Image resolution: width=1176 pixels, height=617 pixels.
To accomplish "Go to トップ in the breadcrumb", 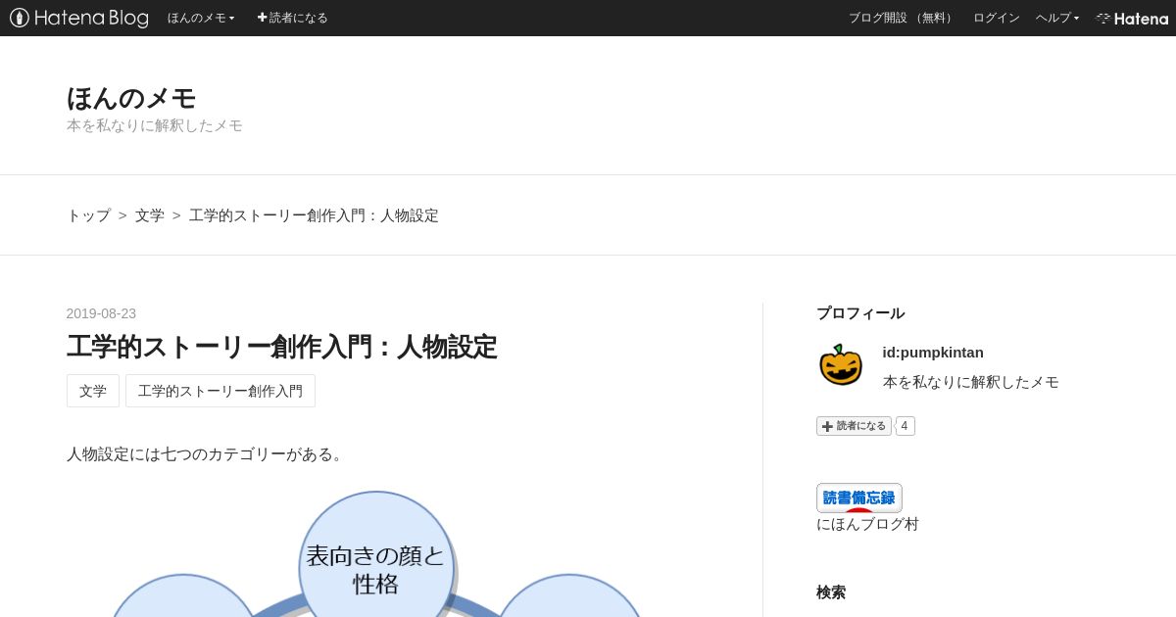I will [88, 215].
